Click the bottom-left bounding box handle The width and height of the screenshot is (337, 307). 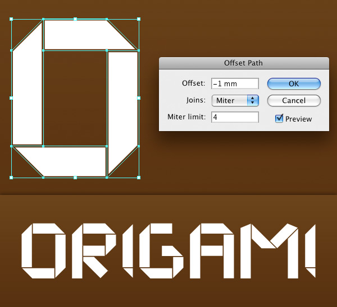pyautogui.click(x=12, y=178)
